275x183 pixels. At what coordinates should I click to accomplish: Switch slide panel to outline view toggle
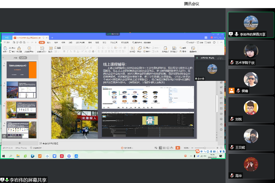tap(15, 58)
